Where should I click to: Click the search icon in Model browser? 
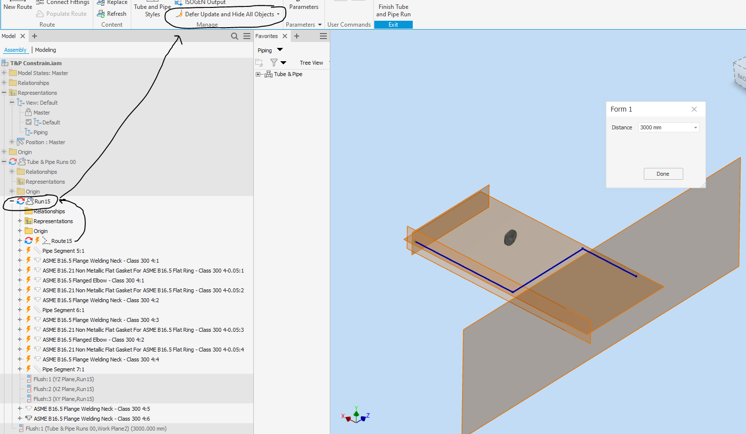pos(235,36)
